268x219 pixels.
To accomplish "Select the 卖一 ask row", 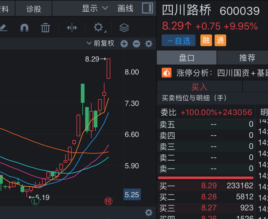I will [206, 169].
